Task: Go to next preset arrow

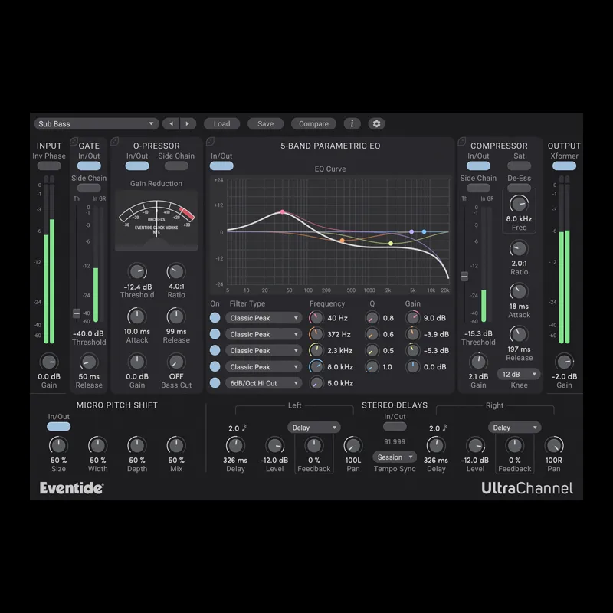Action: pyautogui.click(x=188, y=123)
